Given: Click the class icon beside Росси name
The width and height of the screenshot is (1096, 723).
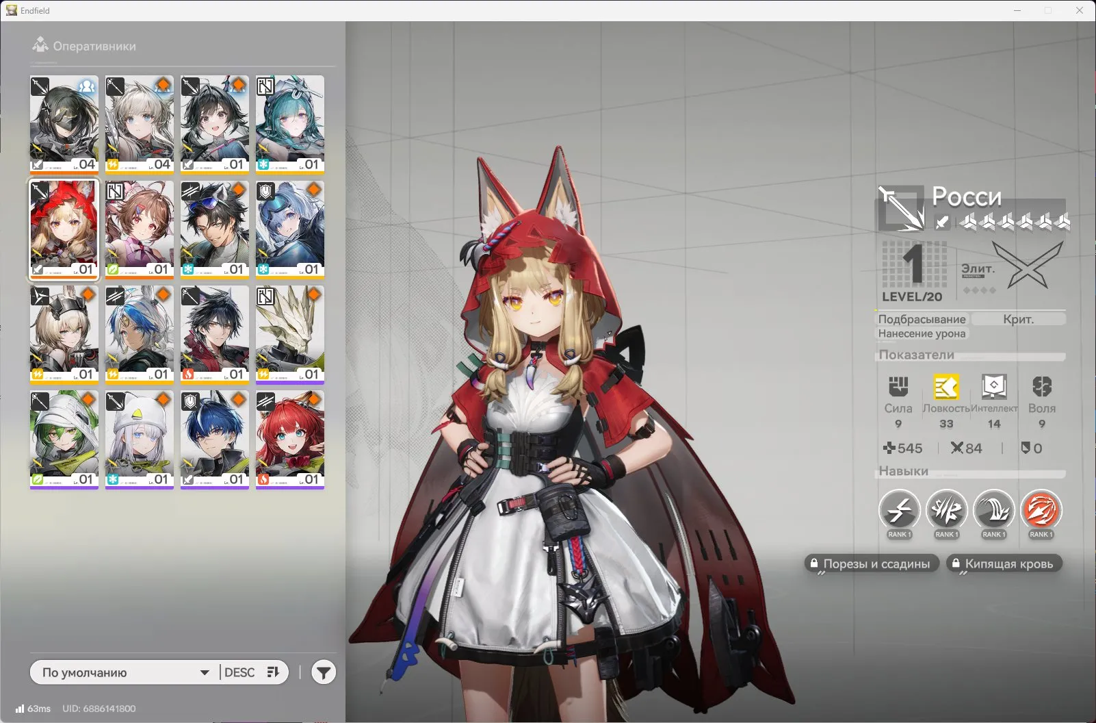Looking at the screenshot, I should pyautogui.click(x=901, y=208).
